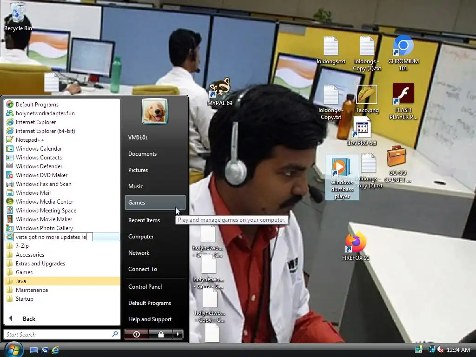Launch Notepad++ from programs list
This screenshot has width=476, height=357.
(62, 139)
